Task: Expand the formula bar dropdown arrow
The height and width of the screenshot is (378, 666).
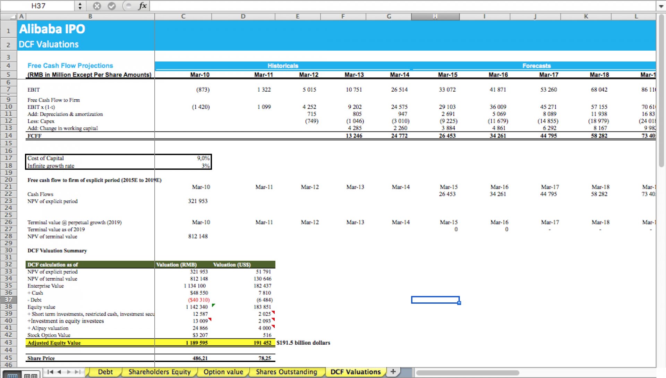Action: coord(661,6)
